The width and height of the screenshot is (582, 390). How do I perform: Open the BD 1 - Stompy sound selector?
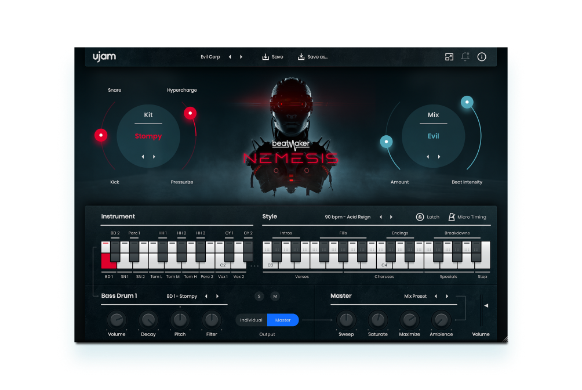pos(182,297)
